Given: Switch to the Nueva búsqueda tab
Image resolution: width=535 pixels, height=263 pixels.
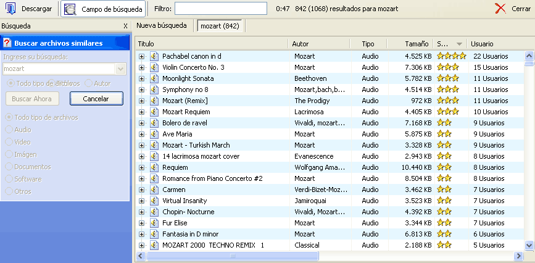Looking at the screenshot, I should pos(162,25).
